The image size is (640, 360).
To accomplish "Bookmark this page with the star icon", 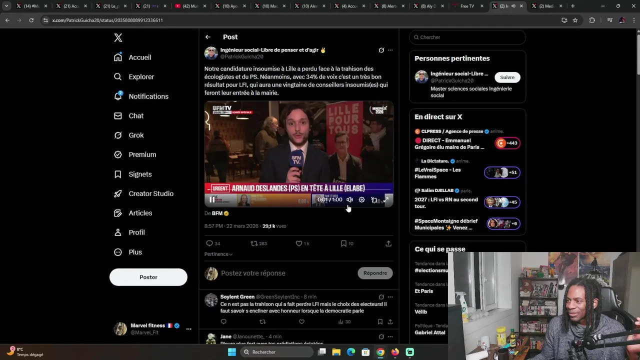I will (575, 20).
